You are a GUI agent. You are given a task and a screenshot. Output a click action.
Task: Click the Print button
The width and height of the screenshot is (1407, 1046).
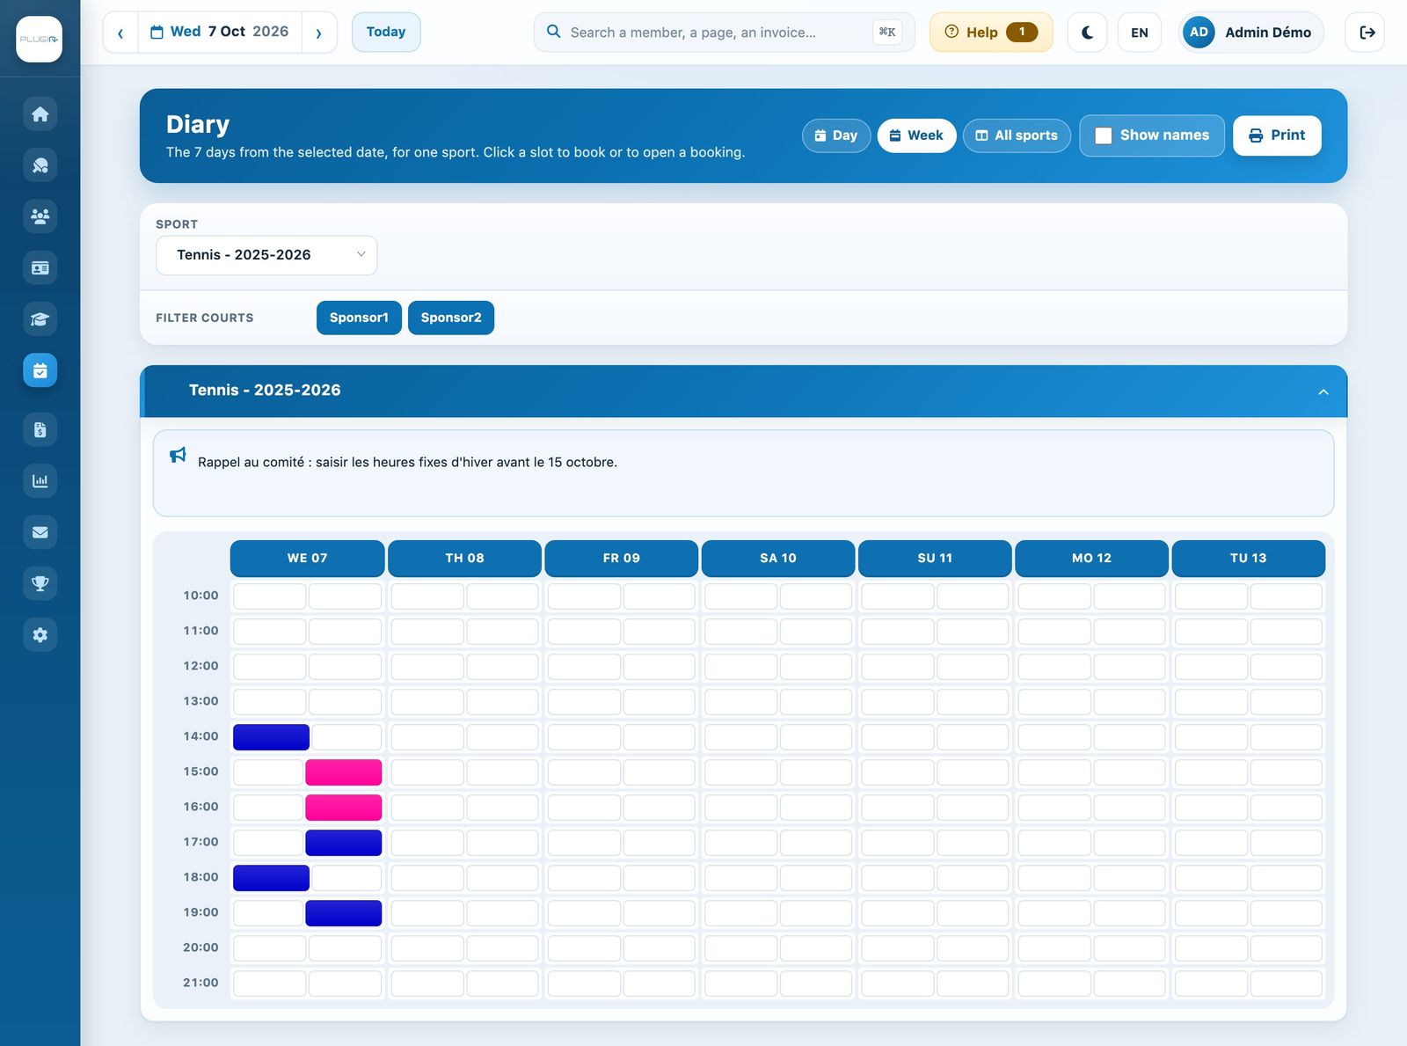coord(1277,135)
